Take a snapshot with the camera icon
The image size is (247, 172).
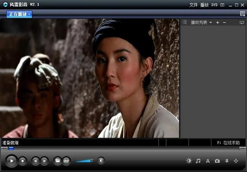(217, 161)
